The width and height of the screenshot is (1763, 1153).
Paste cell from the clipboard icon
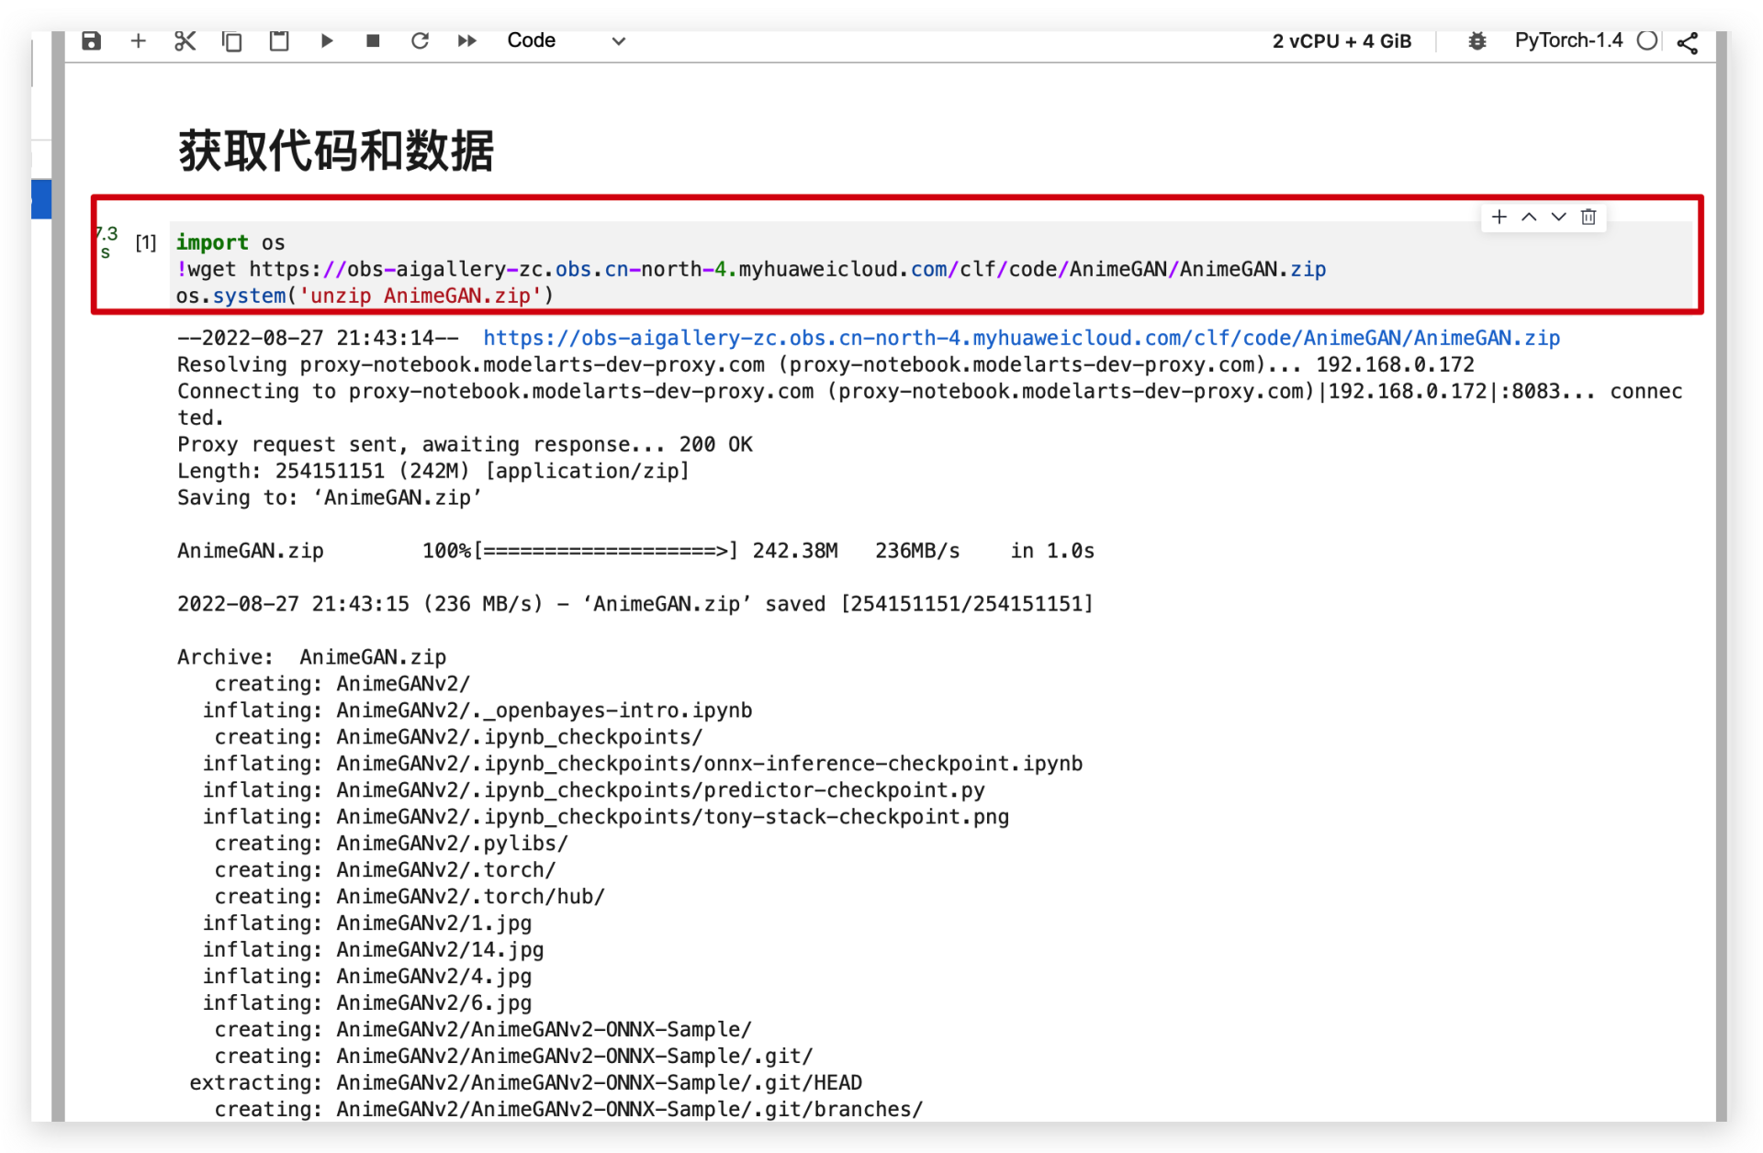[x=279, y=41]
